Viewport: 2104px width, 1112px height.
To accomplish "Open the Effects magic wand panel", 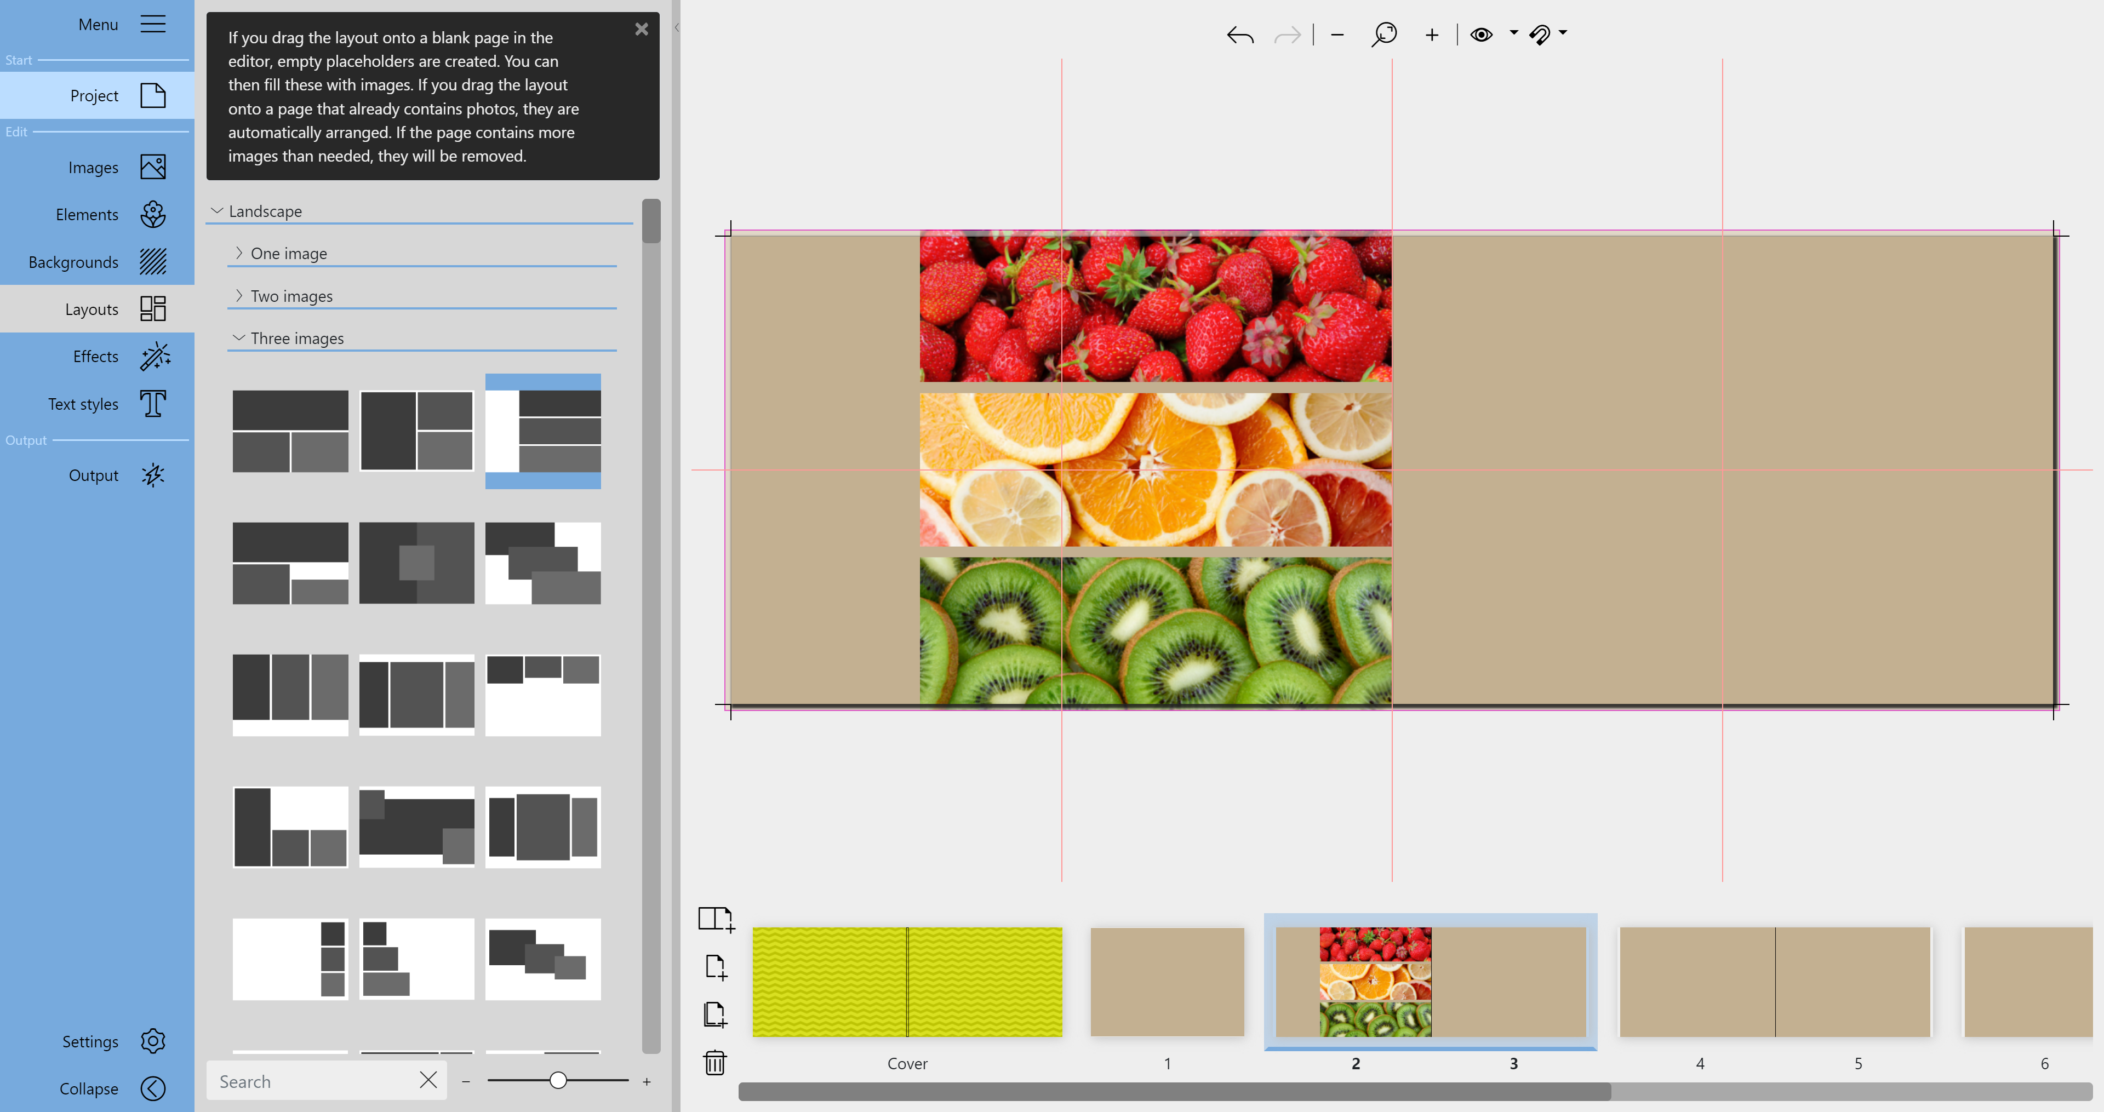I will (153, 357).
